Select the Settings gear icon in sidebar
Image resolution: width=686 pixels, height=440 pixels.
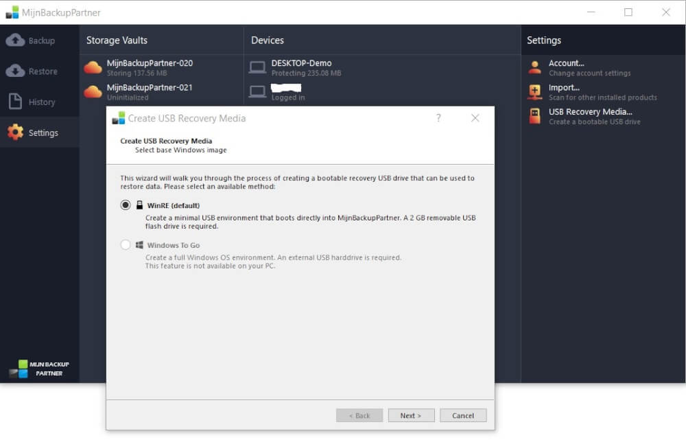(15, 132)
